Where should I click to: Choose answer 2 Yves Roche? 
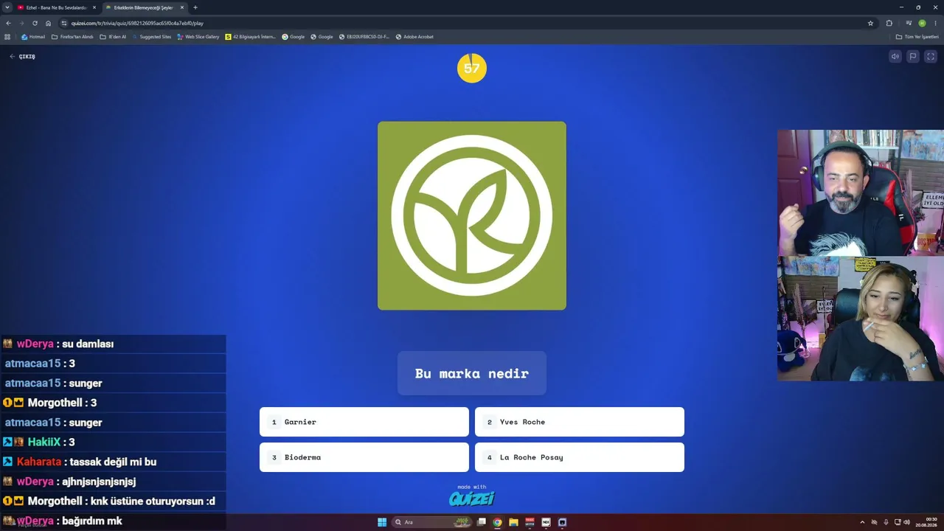580,422
